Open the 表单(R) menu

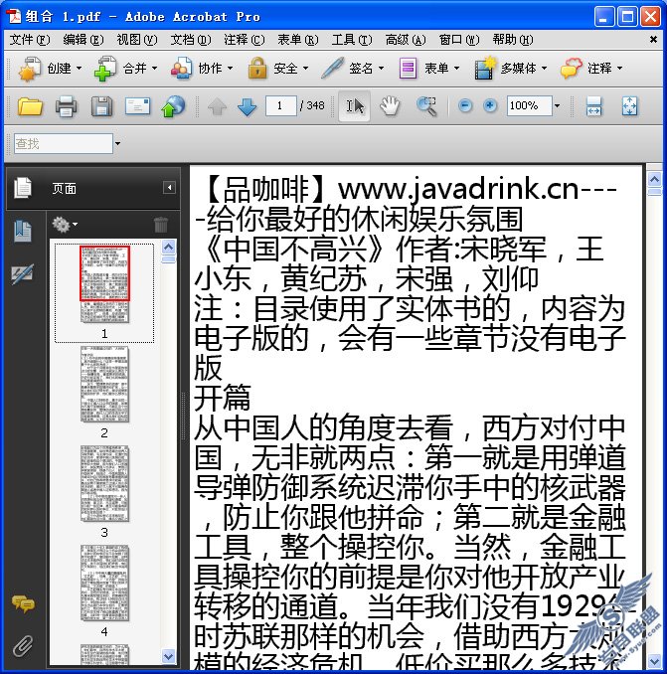coord(298,40)
